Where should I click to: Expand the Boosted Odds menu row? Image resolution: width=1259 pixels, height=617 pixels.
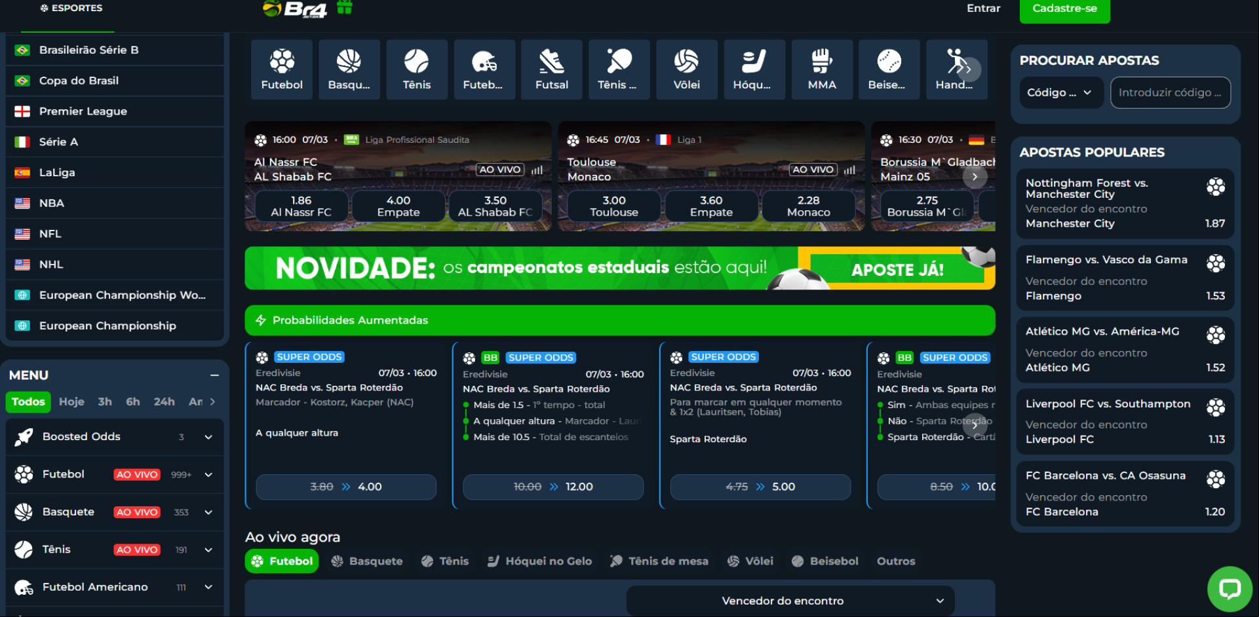pyautogui.click(x=208, y=437)
